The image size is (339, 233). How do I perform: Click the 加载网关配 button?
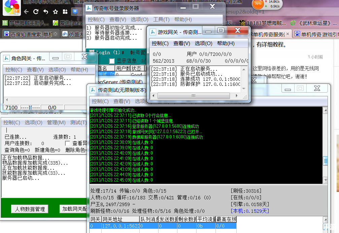73,209
